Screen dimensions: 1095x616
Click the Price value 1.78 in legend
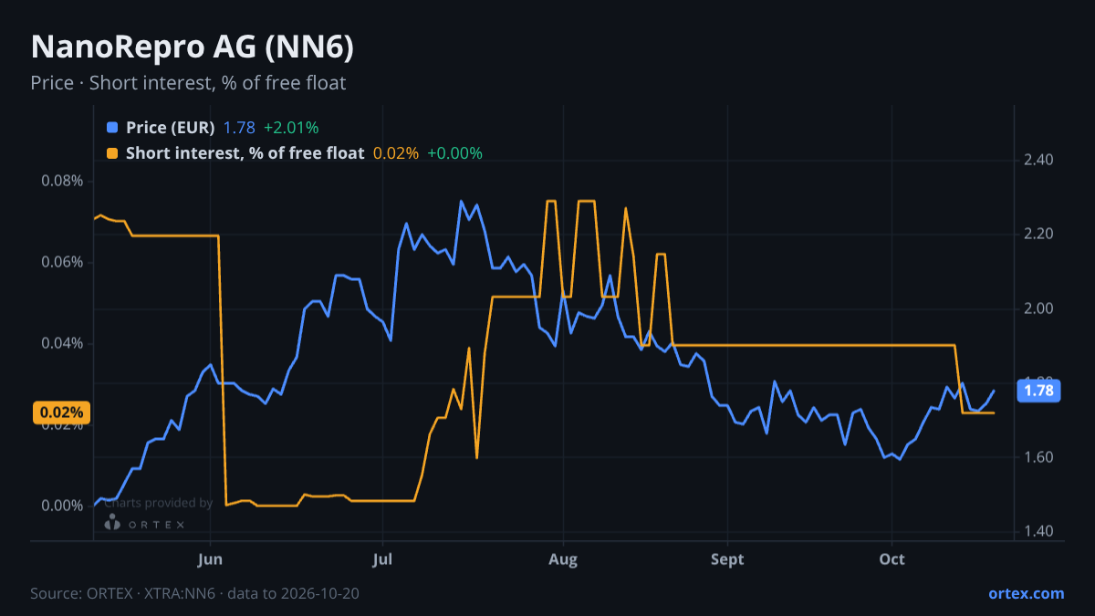tap(238, 128)
